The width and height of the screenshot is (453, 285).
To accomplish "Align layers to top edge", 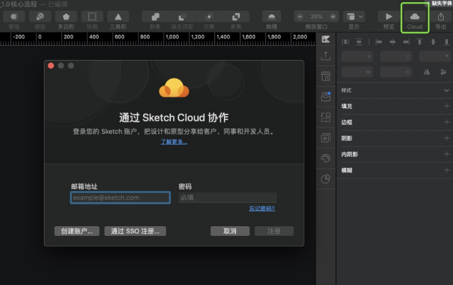I will tap(419, 42).
